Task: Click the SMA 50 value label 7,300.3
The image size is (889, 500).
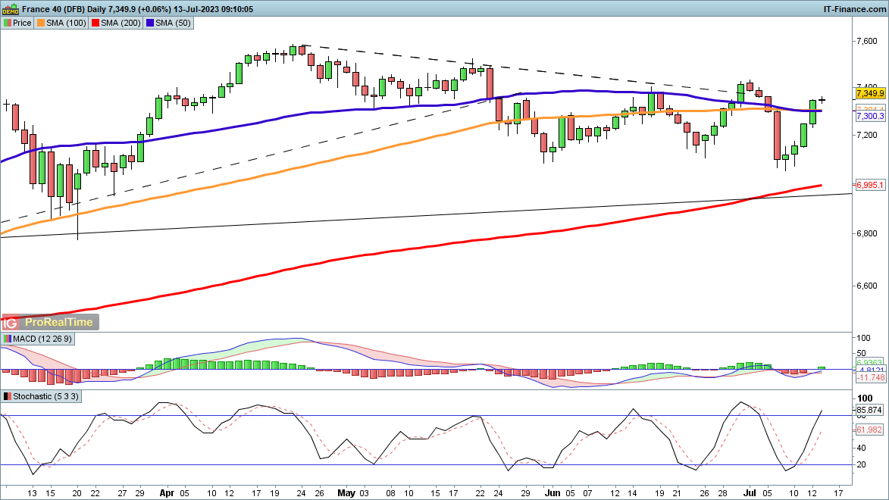Action: [x=870, y=116]
